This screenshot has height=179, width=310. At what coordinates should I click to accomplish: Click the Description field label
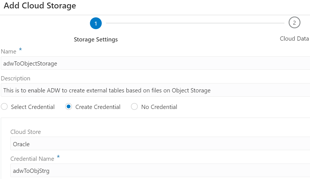(x=15, y=78)
